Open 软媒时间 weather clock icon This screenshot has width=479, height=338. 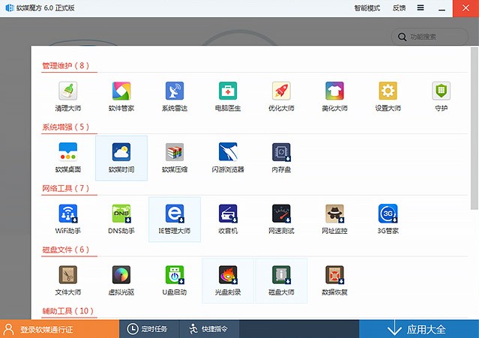(x=121, y=157)
